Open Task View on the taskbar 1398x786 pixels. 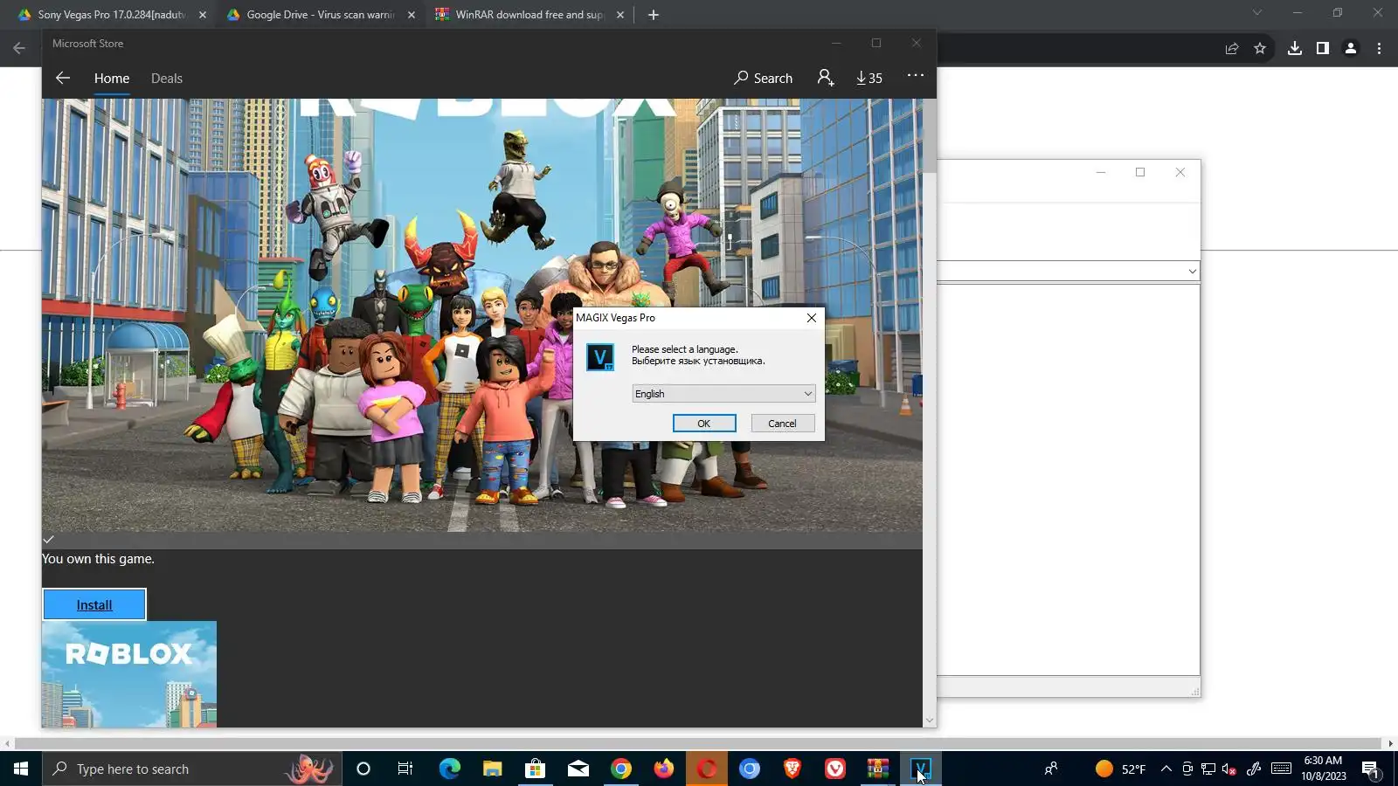405,769
